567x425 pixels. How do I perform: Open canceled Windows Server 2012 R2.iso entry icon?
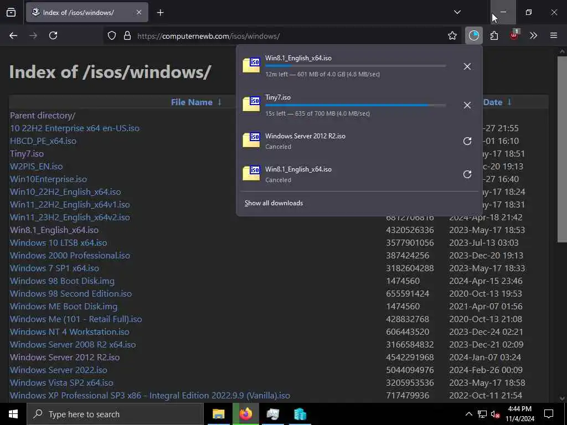pyautogui.click(x=252, y=141)
